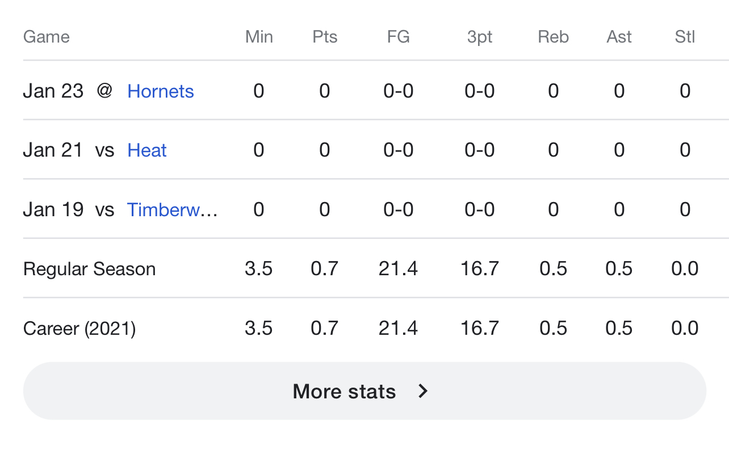Open the Heat team link
The width and height of the screenshot is (729, 450).
(147, 150)
